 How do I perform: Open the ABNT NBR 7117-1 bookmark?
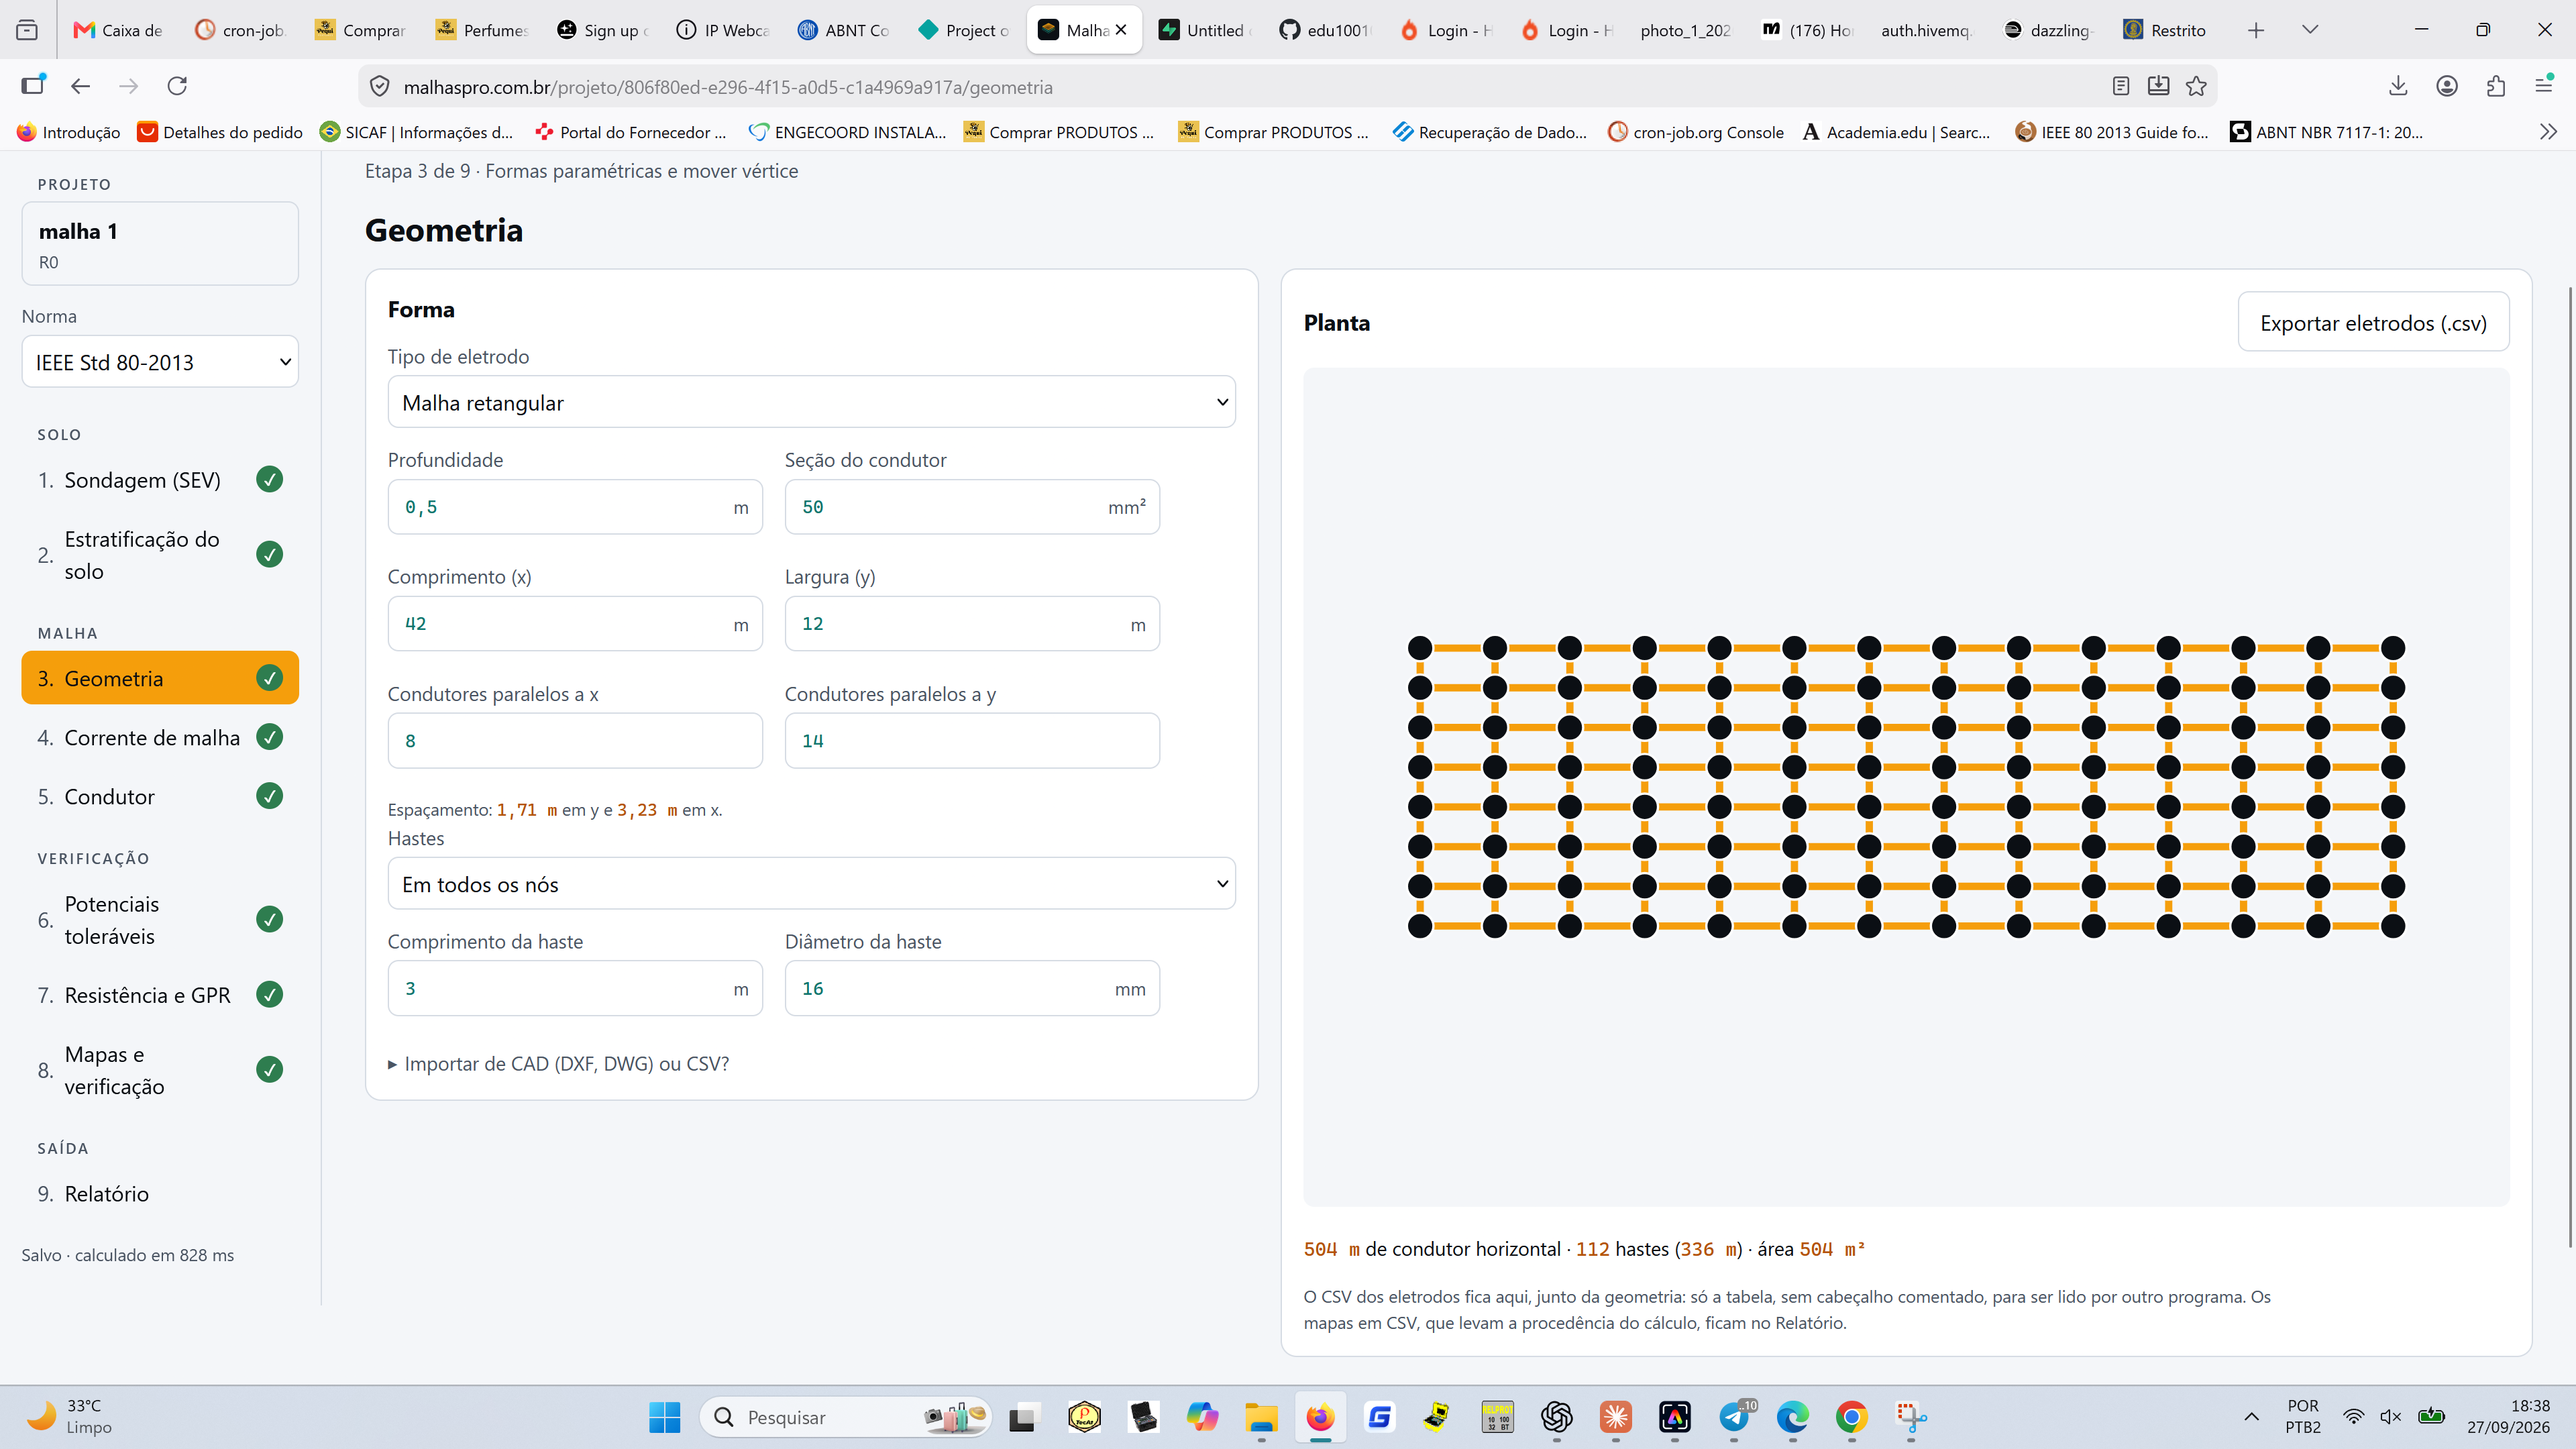click(x=2327, y=132)
